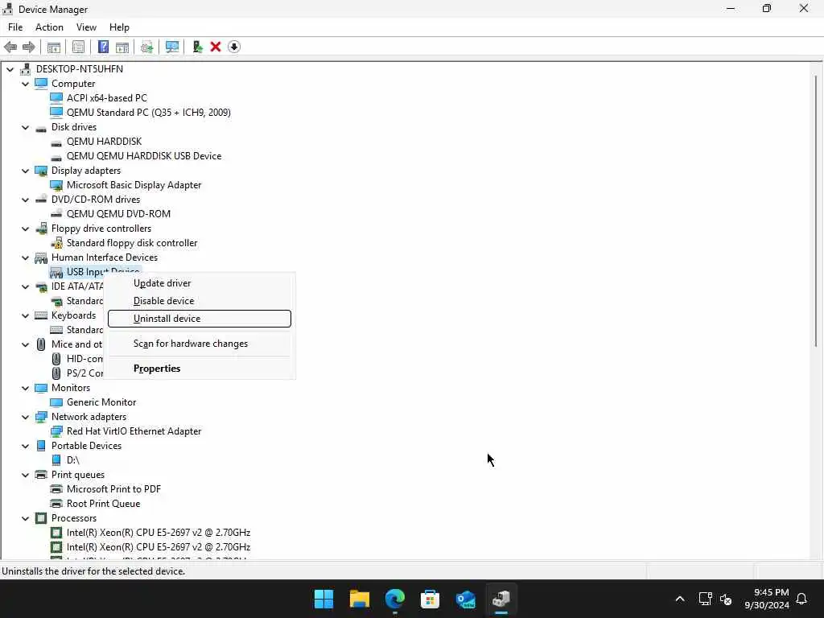Click the Print queues printer icon
The image size is (824, 618).
click(41, 475)
